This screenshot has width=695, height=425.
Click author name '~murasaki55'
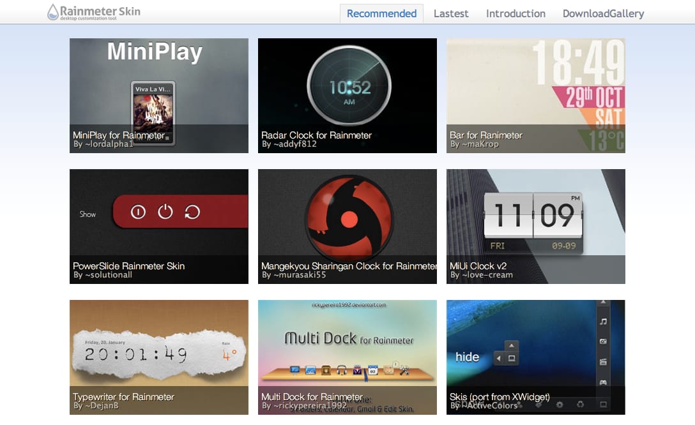(300, 275)
